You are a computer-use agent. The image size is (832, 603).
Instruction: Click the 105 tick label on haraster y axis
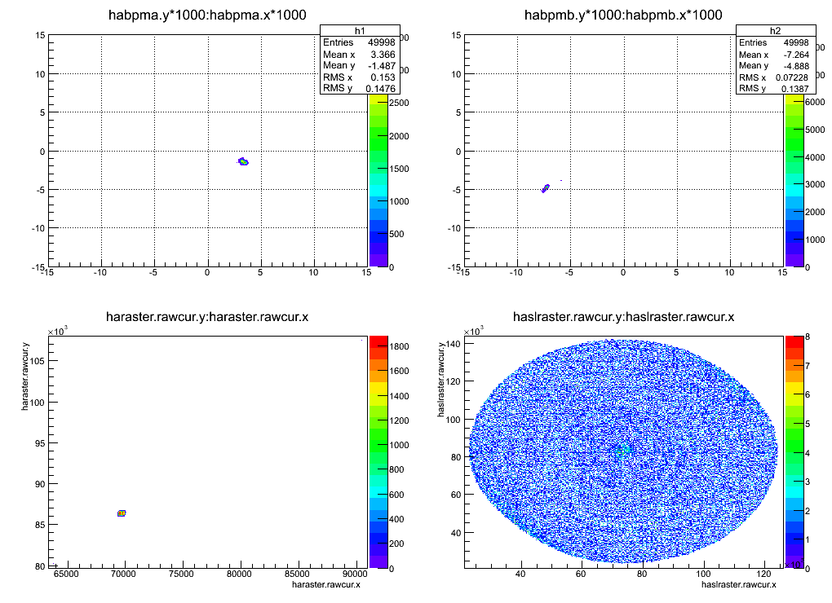pos(38,361)
